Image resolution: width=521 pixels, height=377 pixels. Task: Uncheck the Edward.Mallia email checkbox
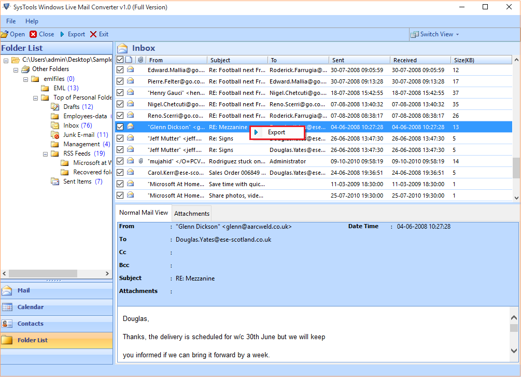point(120,70)
